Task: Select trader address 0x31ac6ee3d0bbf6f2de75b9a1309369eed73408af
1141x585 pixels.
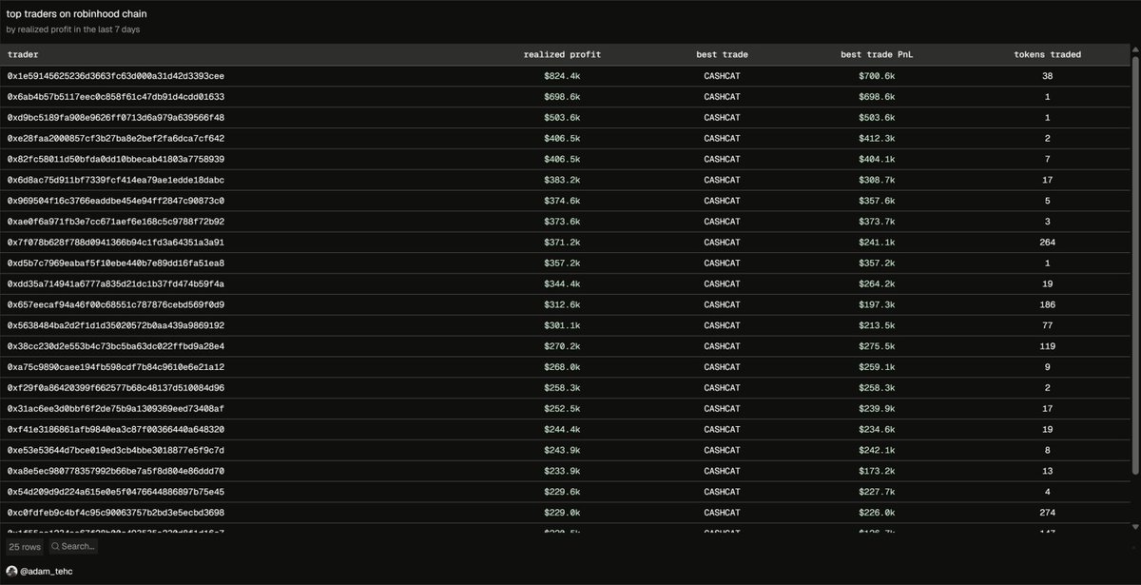Action: (x=115, y=409)
